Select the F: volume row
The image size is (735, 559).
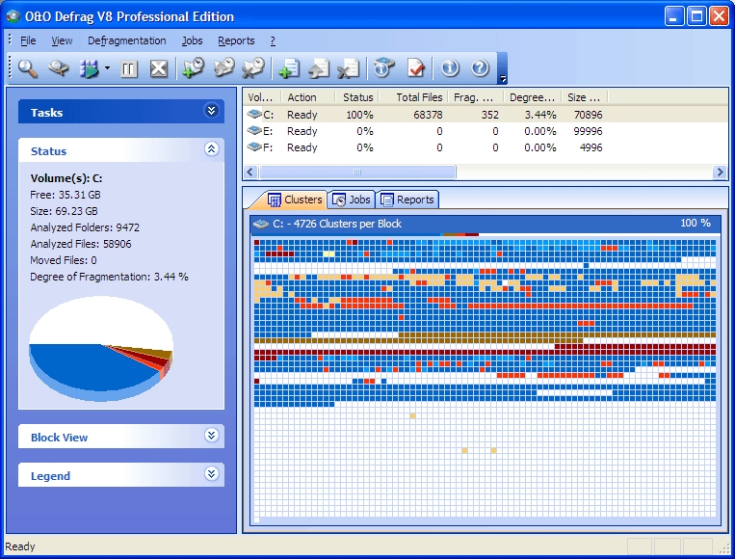486,147
